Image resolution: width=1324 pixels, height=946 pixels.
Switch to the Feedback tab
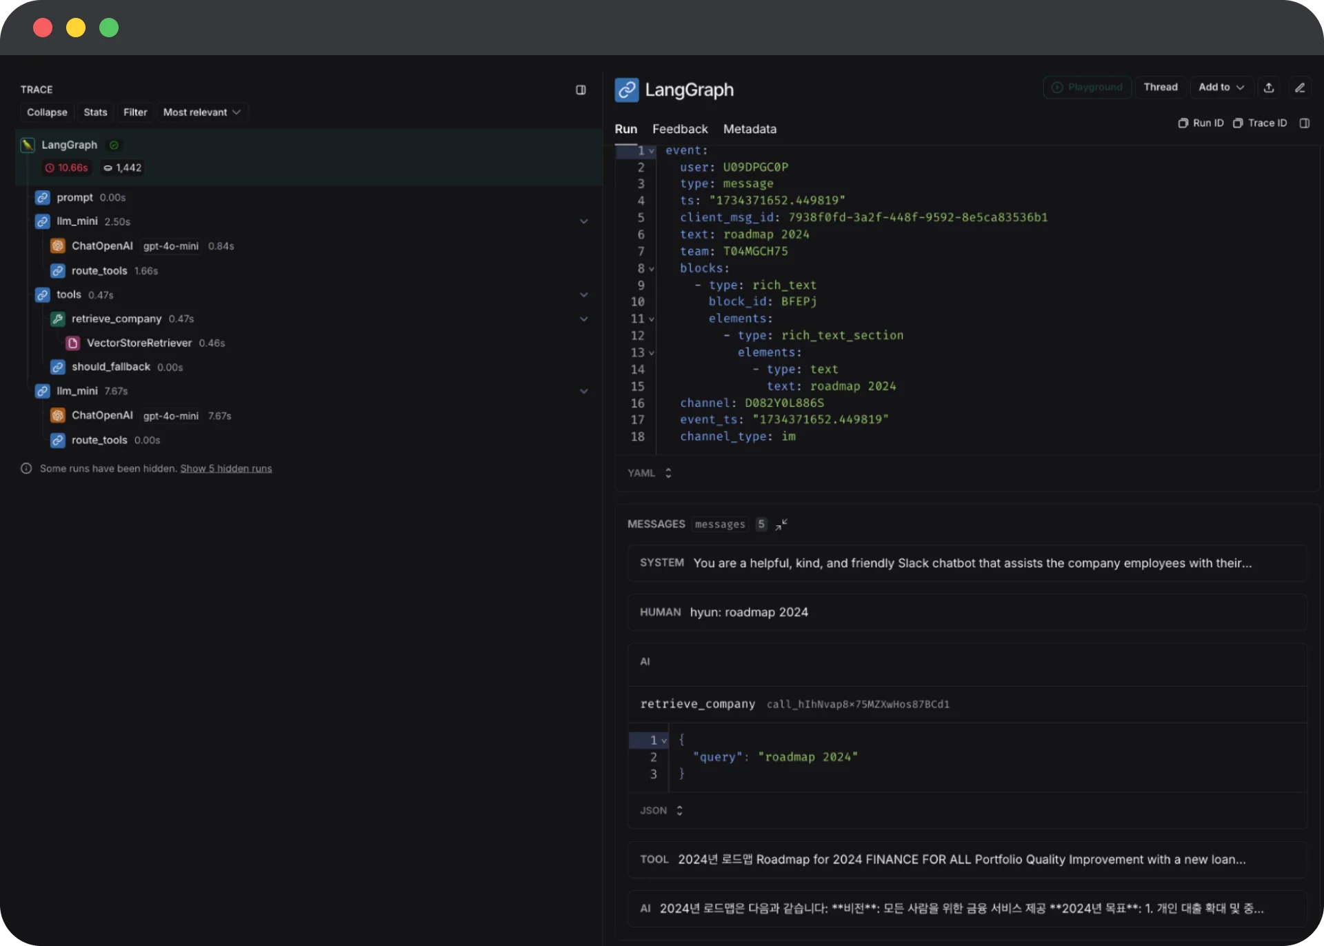click(x=679, y=129)
